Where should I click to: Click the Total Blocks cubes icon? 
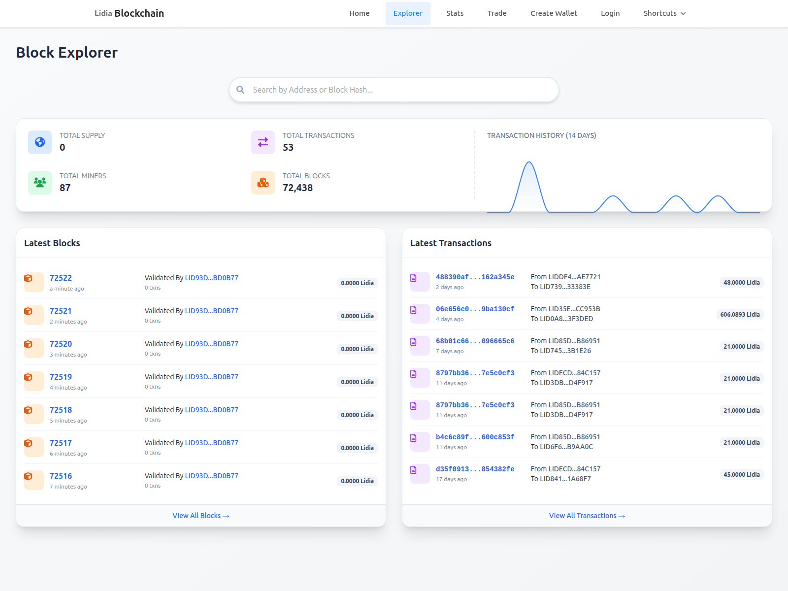pos(263,183)
